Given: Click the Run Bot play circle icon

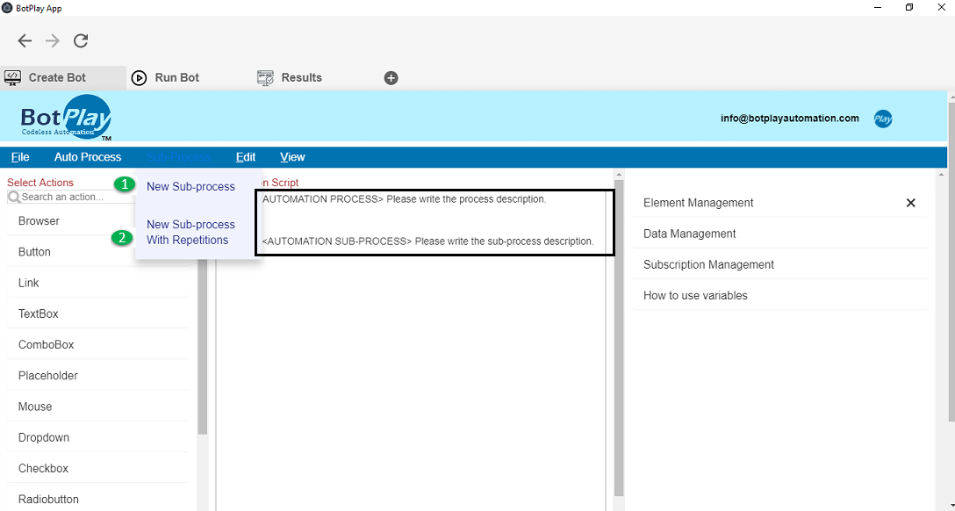Looking at the screenshot, I should click(x=139, y=78).
